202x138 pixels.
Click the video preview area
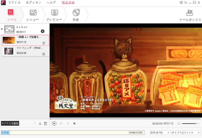[x=126, y=70]
